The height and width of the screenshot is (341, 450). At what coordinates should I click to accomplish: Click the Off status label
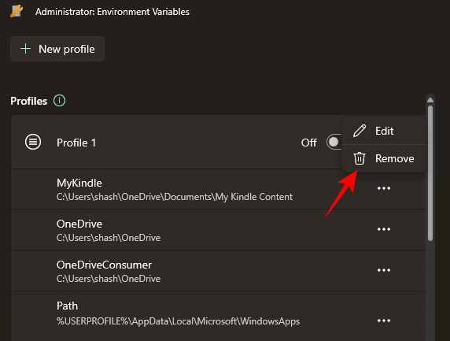309,143
